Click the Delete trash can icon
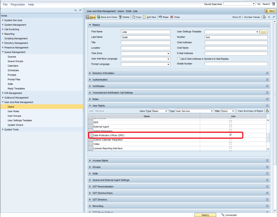This screenshot has height=217, width=277. [120, 17]
